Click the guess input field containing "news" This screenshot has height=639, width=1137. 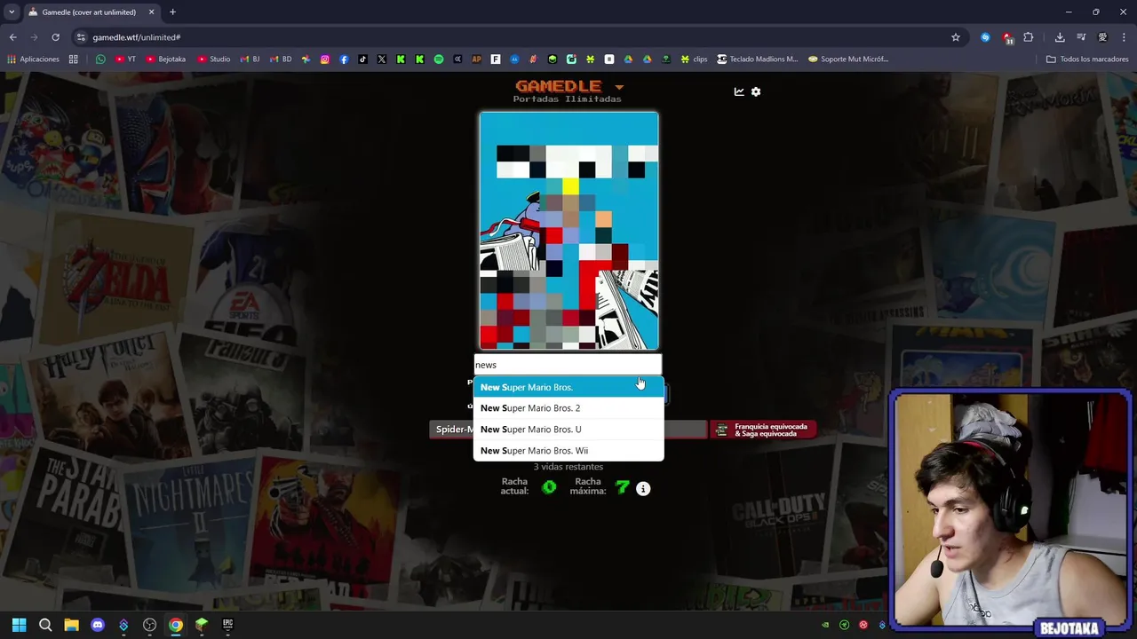[568, 365]
